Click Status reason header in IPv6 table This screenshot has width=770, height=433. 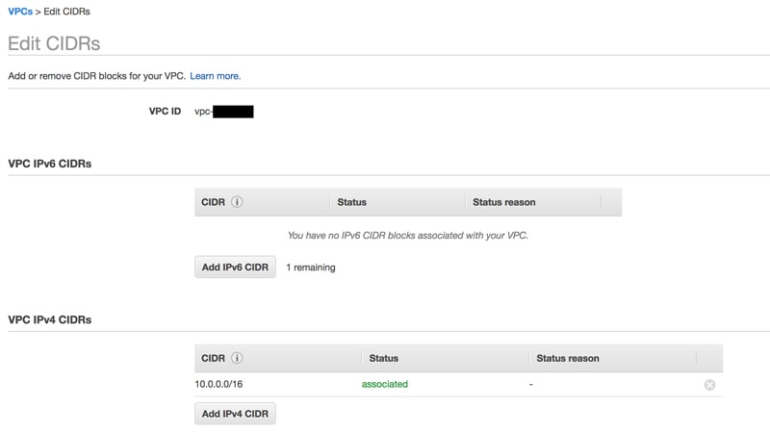tap(503, 202)
